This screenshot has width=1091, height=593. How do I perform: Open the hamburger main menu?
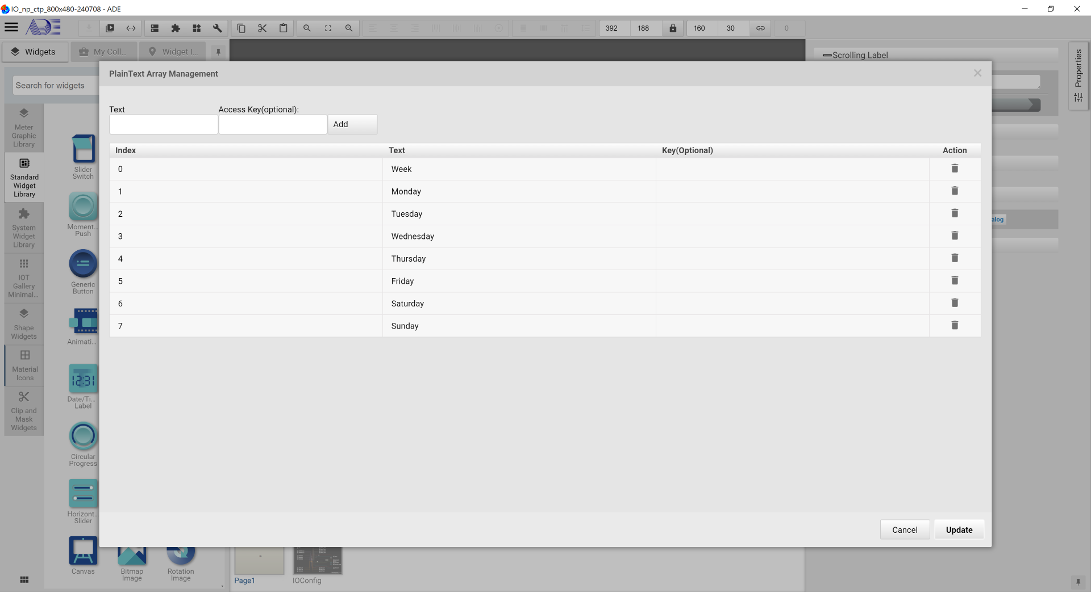click(11, 27)
